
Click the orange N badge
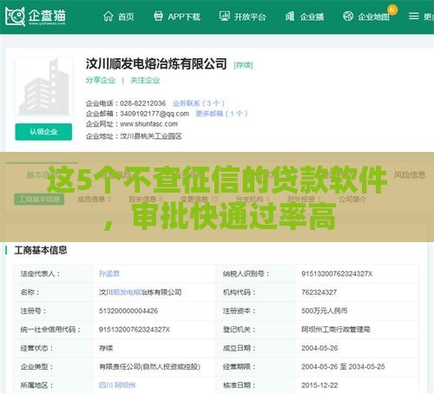(392, 10)
